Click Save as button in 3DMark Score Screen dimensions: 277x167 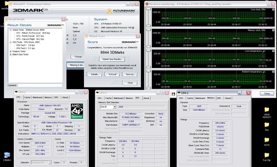coord(130,74)
